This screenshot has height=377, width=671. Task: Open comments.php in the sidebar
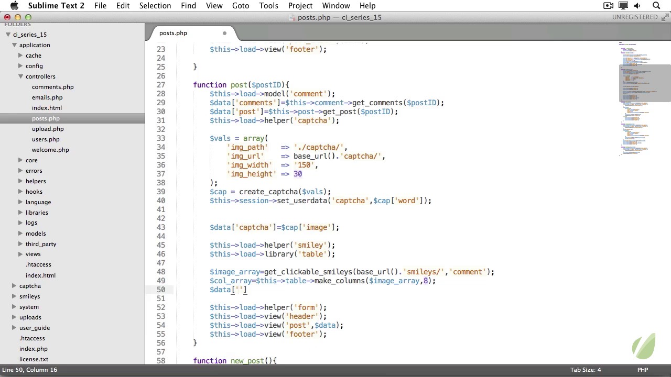pos(52,87)
